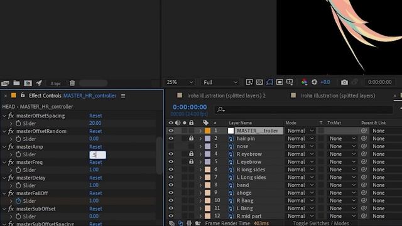Image resolution: width=402 pixels, height=226 pixels.
Task: Click masterOffsetRandom slider value 0.00
Action: coord(94,139)
